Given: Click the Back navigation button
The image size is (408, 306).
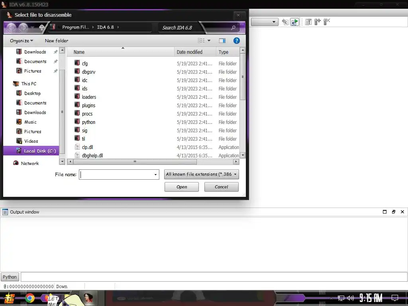Looking at the screenshot, I should click(12, 27).
